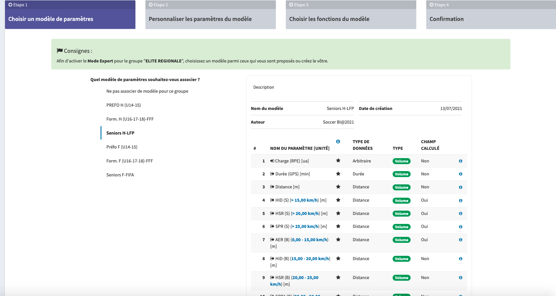Click the author value Soccer BI@2021
Viewport: 556px width, 296px height.
coord(338,122)
